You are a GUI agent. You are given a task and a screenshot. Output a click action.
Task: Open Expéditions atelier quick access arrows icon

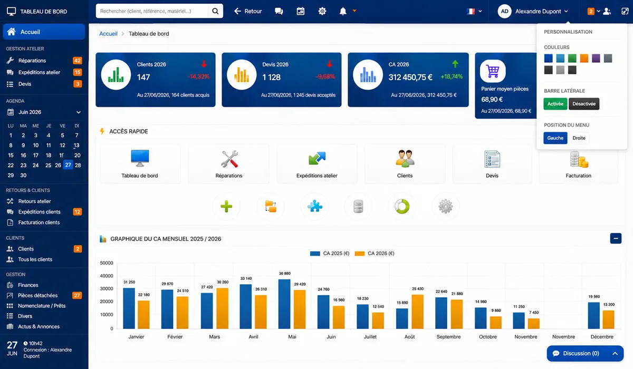(x=317, y=158)
